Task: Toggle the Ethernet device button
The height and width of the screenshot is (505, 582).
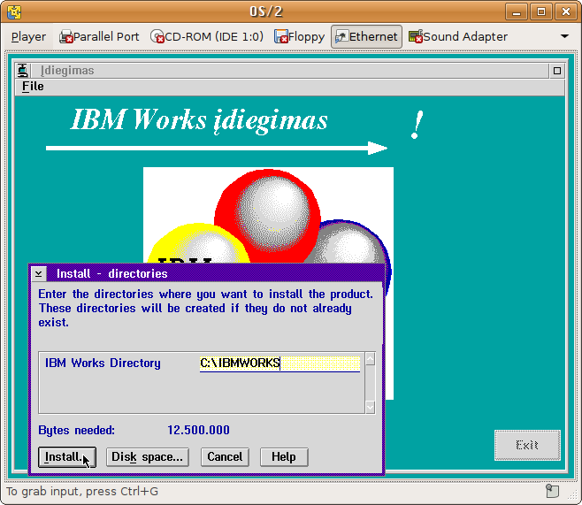Action: point(366,37)
